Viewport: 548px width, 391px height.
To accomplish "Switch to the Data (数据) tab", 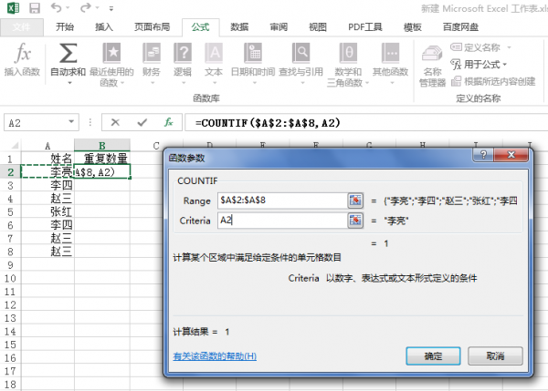I will [x=239, y=27].
